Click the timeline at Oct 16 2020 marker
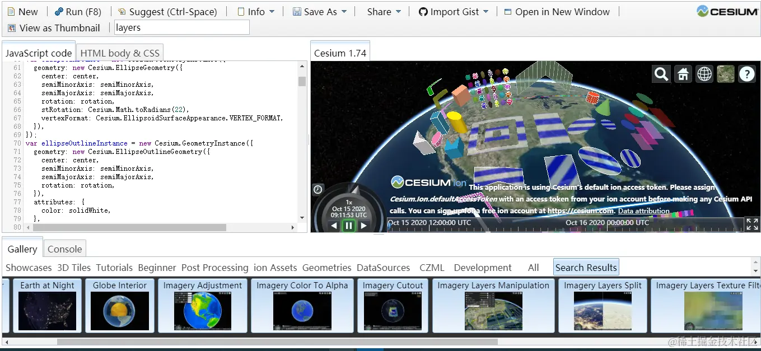This screenshot has height=351, width=761. pos(607,223)
